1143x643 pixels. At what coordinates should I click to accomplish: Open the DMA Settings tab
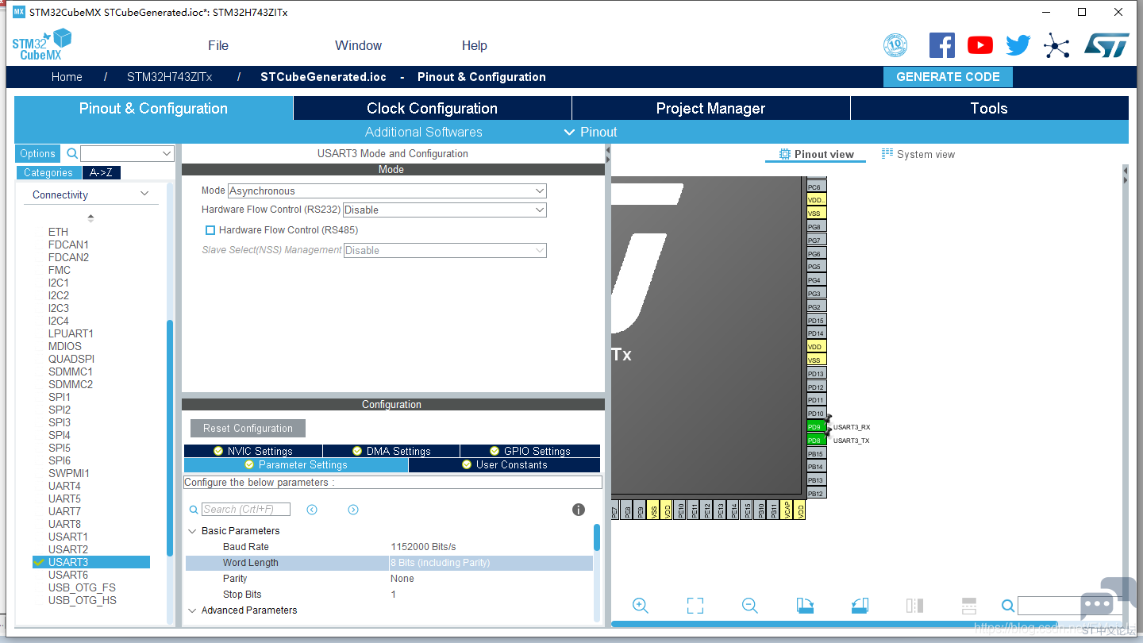point(391,451)
